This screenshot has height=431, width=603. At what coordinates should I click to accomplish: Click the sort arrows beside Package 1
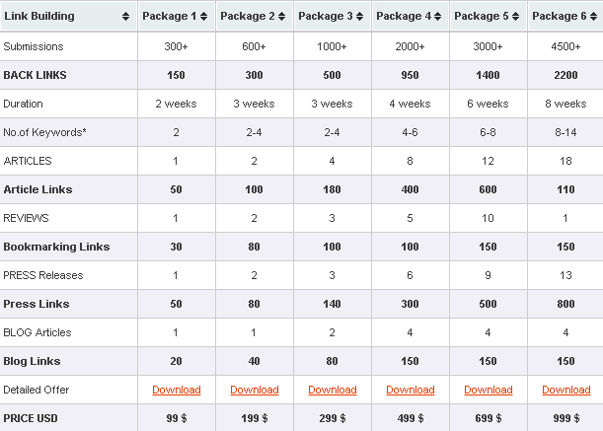(x=203, y=17)
